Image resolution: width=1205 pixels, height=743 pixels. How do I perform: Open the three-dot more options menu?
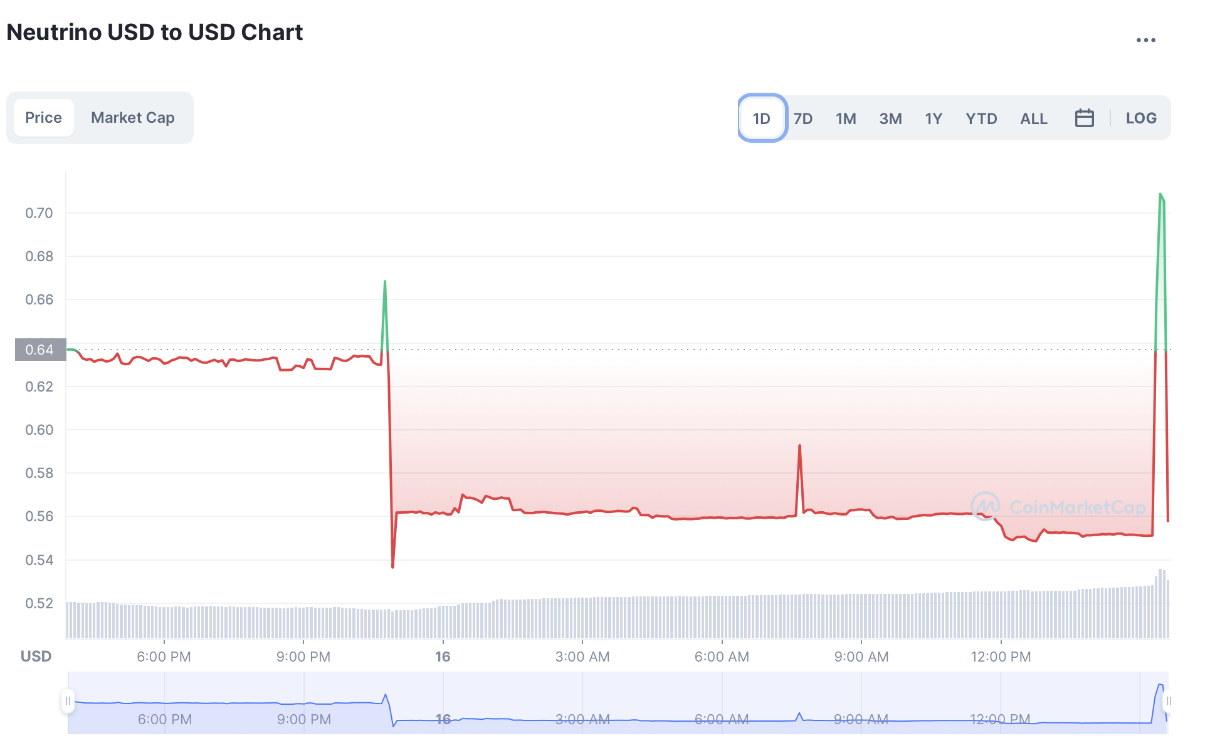tap(1145, 40)
